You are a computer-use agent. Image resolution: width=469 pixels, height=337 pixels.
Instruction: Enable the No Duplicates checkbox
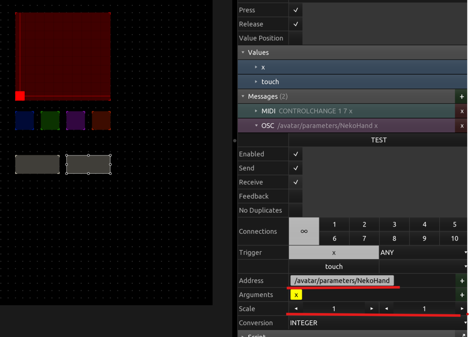pyautogui.click(x=295, y=210)
